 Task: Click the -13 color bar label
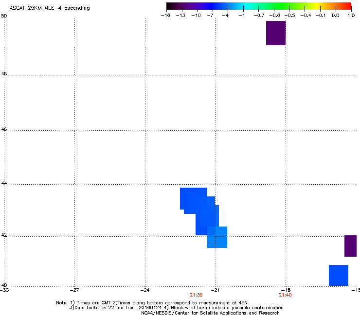pyautogui.click(x=180, y=16)
